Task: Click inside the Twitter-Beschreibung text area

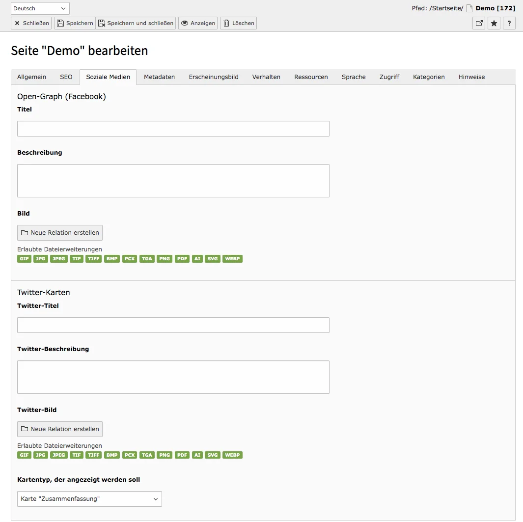Action: 173,376
